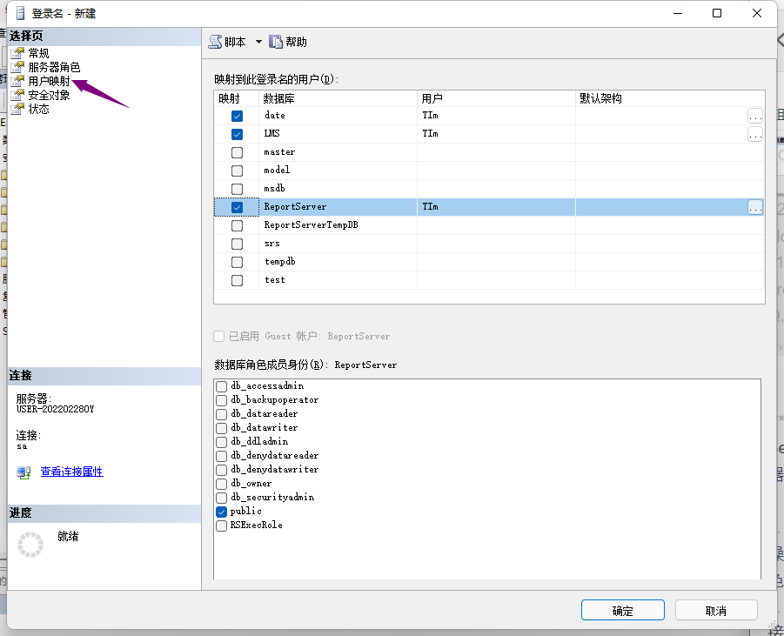Click the 常规 page icon
Viewport: 784px width, 636px height.
pyautogui.click(x=17, y=53)
